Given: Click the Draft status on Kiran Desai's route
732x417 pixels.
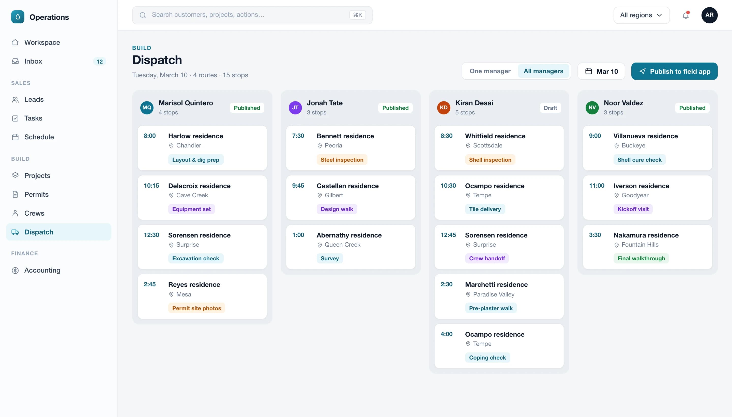Looking at the screenshot, I should pos(550,108).
